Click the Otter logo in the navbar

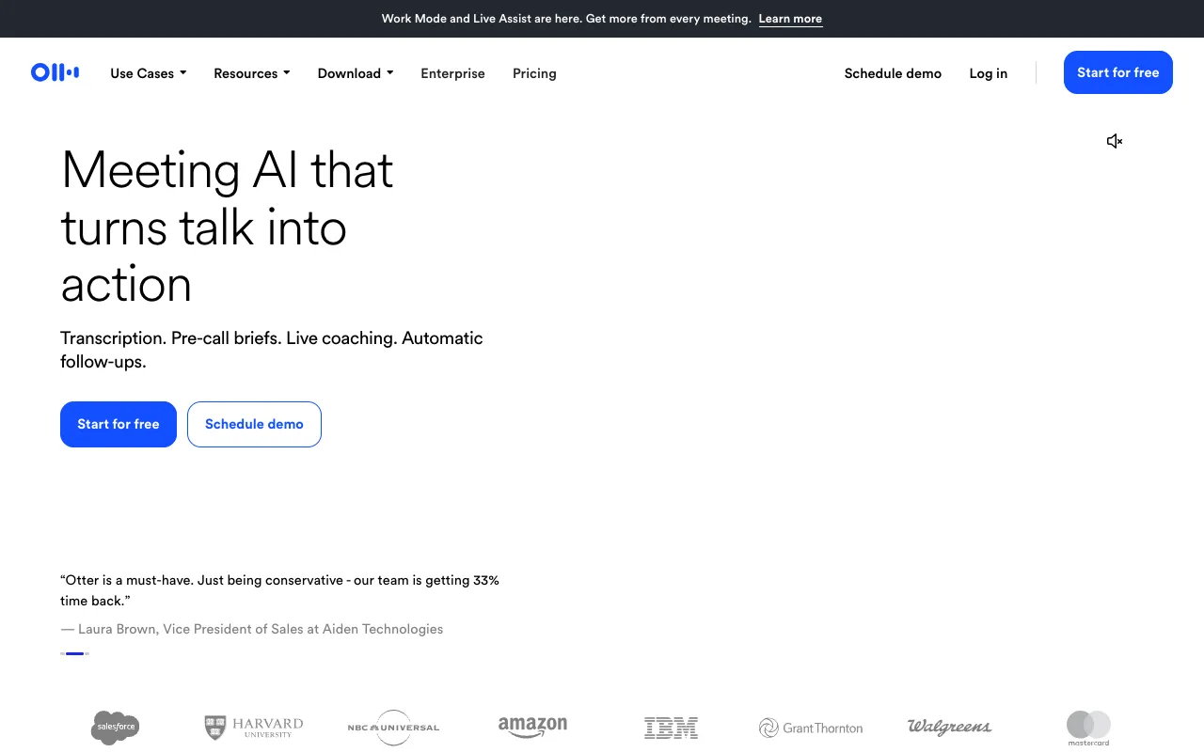point(55,72)
